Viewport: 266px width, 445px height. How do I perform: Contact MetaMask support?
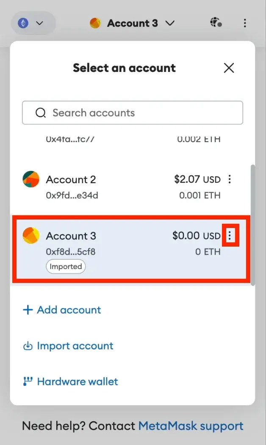191,426
